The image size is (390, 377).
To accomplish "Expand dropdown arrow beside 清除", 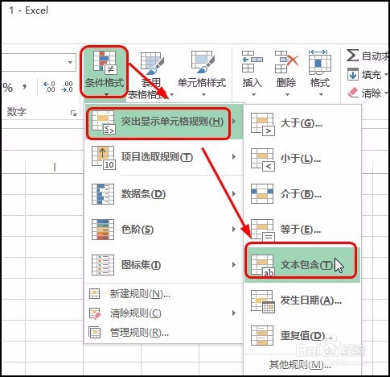I will click(x=386, y=93).
